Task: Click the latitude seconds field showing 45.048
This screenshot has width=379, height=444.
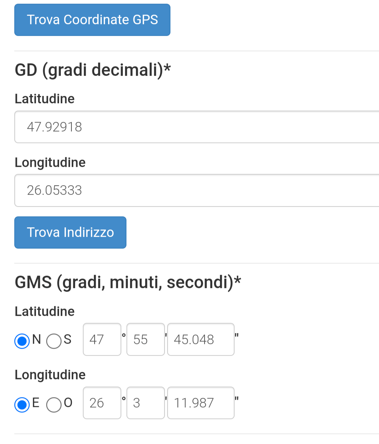Action: pos(200,339)
